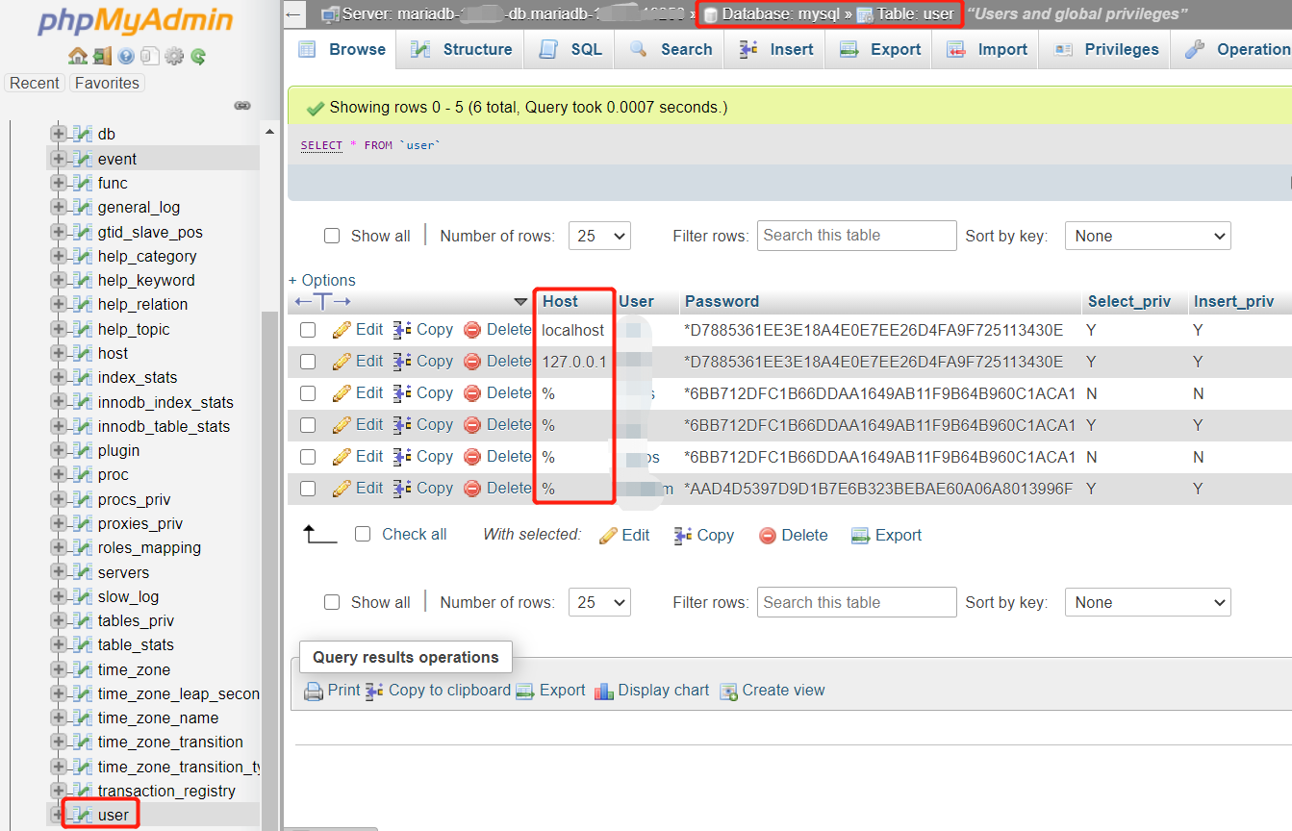Click the Home icon under phpMyAdmin logo

78,56
